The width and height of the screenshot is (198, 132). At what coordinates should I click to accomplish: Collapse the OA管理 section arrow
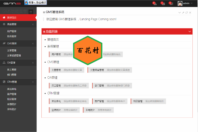pos(33,63)
